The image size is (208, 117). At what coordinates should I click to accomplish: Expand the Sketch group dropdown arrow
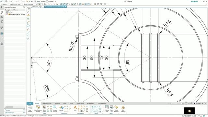click(x=102, y=113)
